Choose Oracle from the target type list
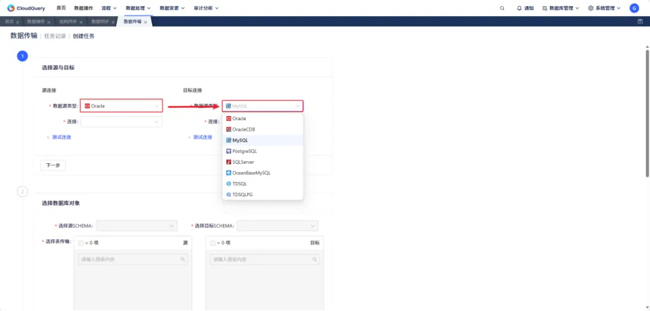This screenshot has height=311, width=650. [263, 119]
